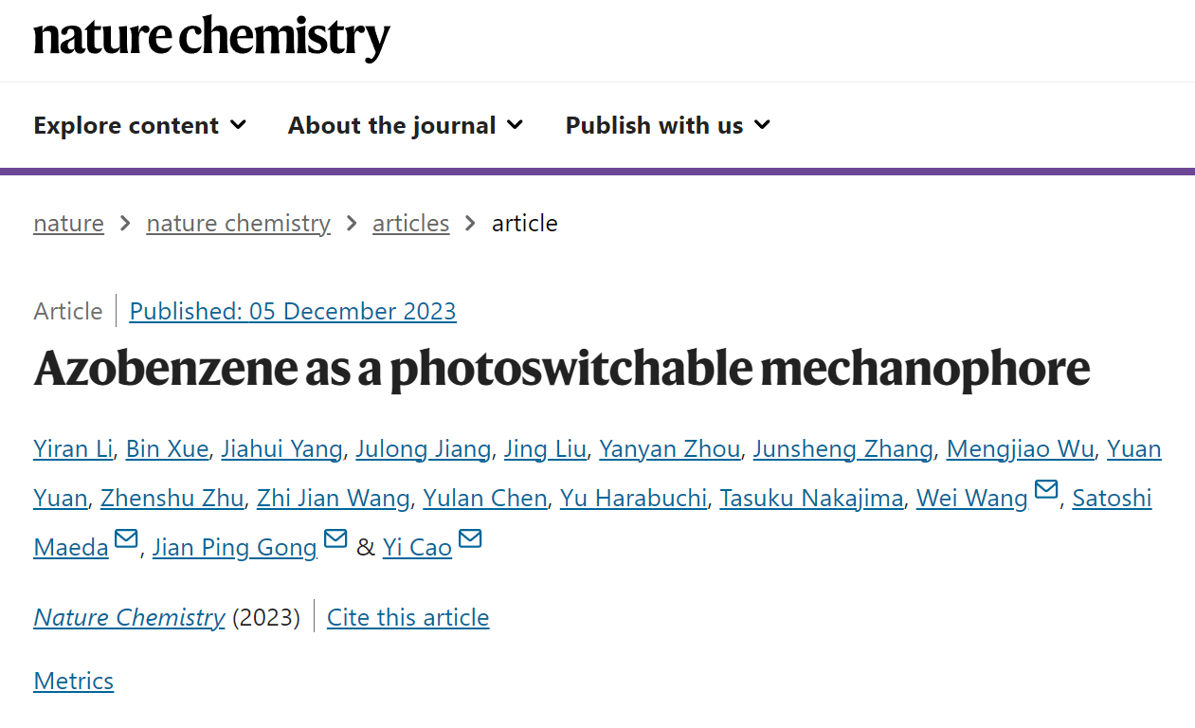Open author Yiran Li's profile
Screen dimensions: 1195x728
point(73,448)
